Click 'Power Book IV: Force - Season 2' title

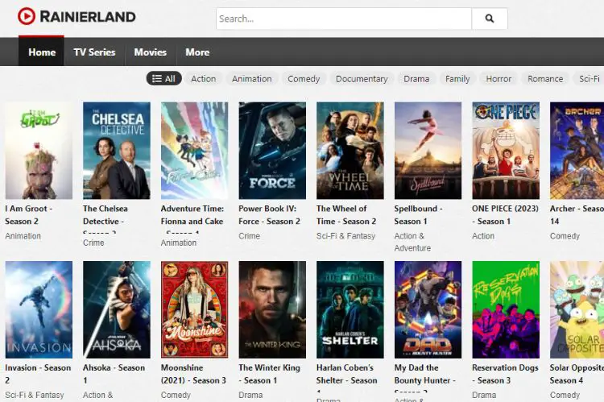coord(269,214)
